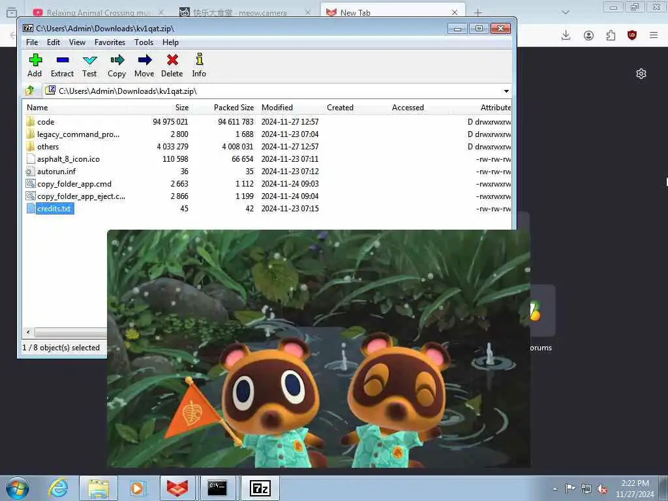668x501 pixels.
Task: Open the Favorites menu
Action: [x=110, y=42]
